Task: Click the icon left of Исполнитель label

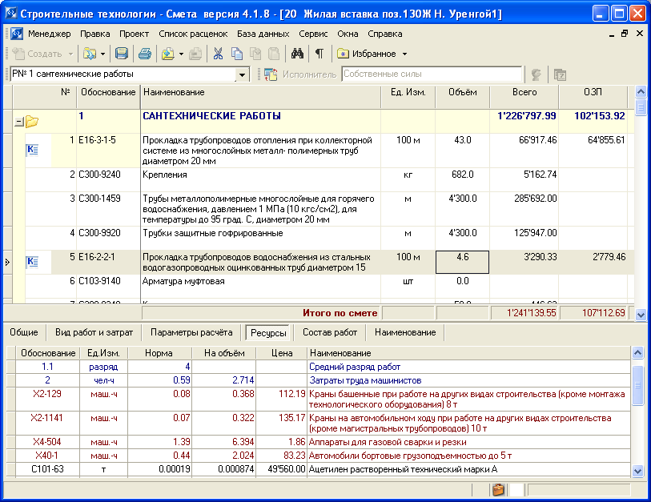Action: [271, 74]
